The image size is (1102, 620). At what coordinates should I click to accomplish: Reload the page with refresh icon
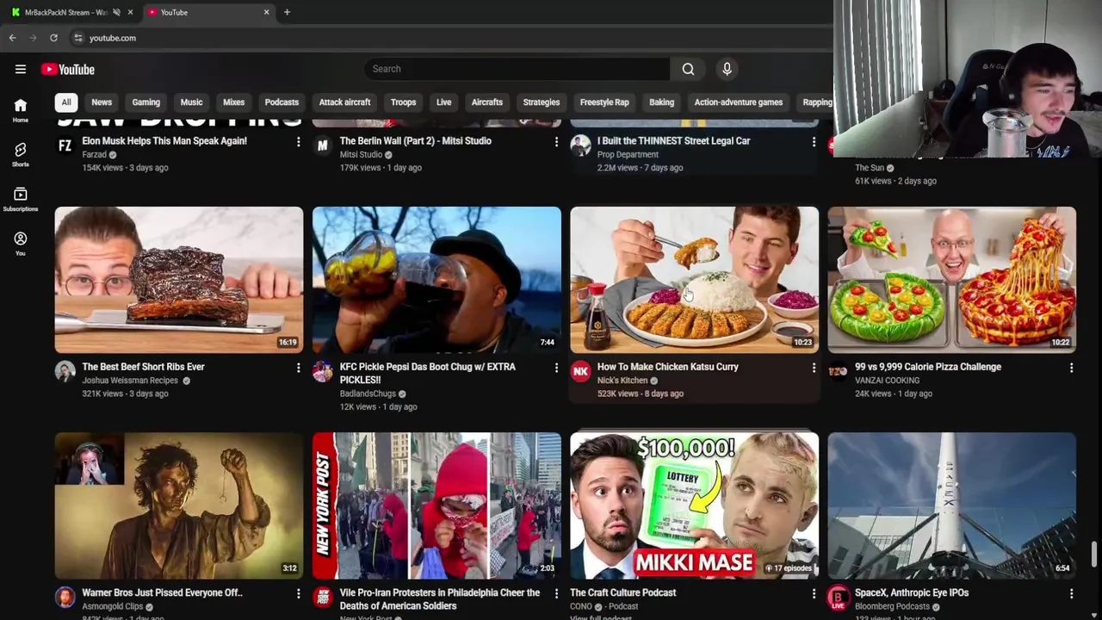click(x=53, y=38)
